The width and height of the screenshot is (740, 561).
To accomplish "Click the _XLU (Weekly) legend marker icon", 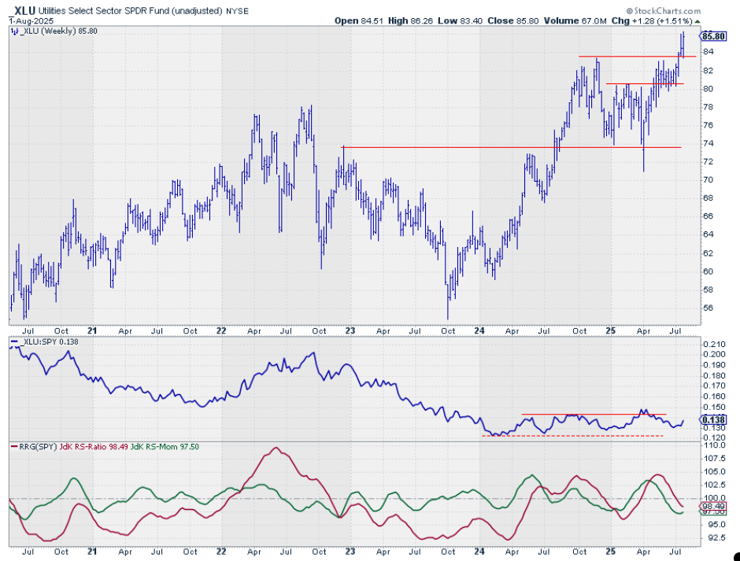I will tap(12, 31).
